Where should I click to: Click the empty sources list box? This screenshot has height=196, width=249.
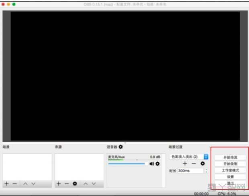(79, 167)
